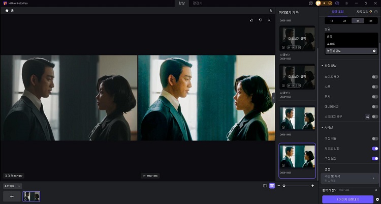
Task: Add a new image with plus button
Action: [12, 196]
